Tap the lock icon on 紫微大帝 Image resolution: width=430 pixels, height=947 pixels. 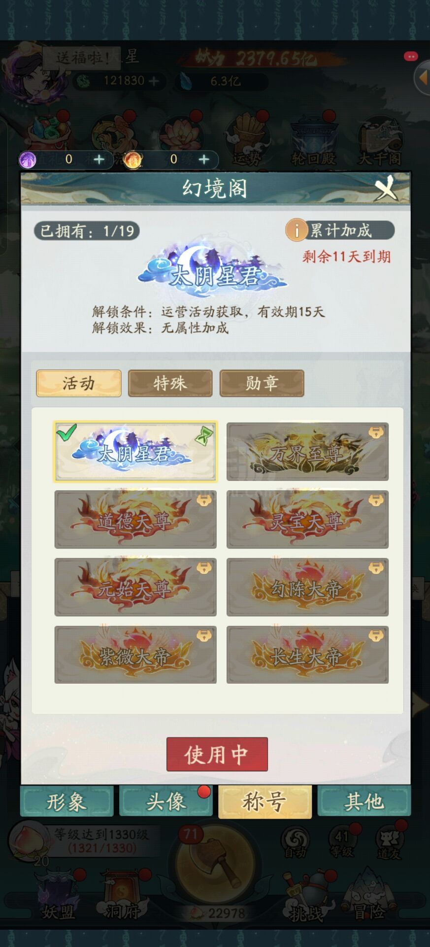[204, 636]
